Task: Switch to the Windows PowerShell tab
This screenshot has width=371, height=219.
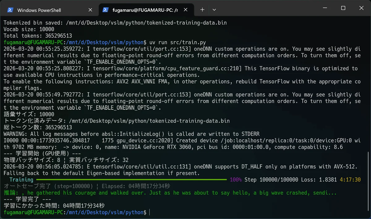Action: click(39, 10)
